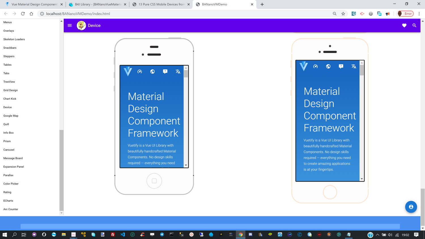This screenshot has height=239, width=425.
Task: Tap the home button on gold-framed phone
Action: (330, 192)
